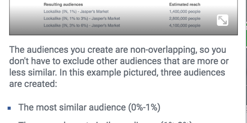This screenshot has width=247, height=123.
Task: Select the Lookalike (IN, 1%) Jasper's Market row
Action: [x=122, y=11]
